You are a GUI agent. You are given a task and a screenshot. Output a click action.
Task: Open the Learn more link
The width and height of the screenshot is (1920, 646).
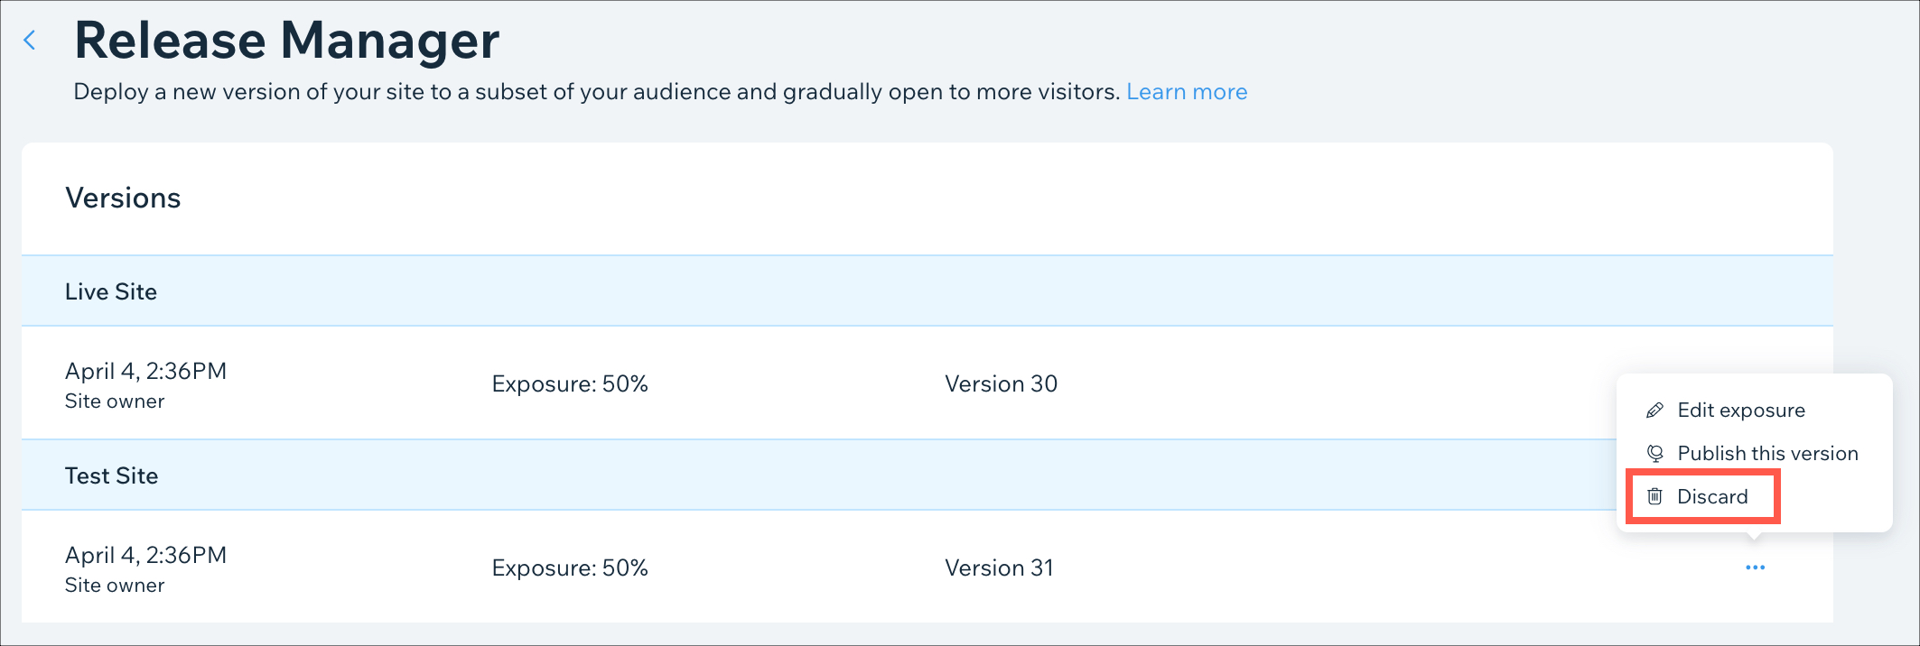pos(1187,92)
